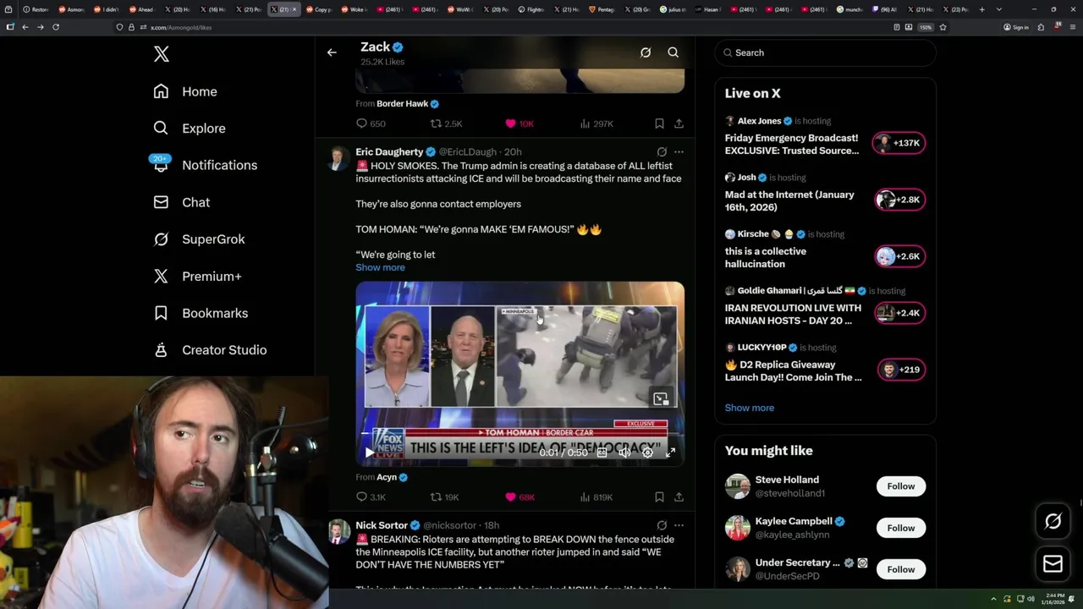Follow Steve Holland

click(x=901, y=486)
